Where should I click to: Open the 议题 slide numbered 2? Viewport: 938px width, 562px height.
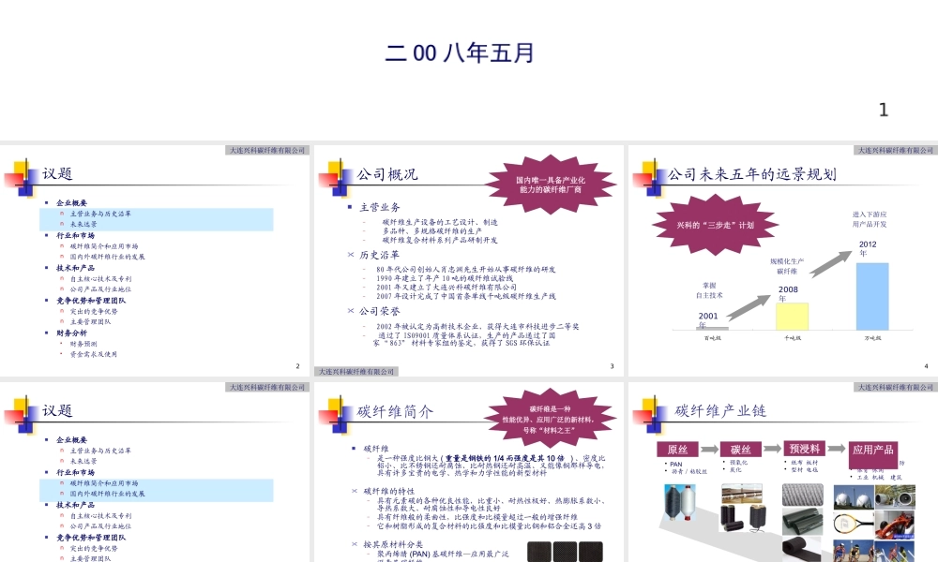click(x=155, y=260)
